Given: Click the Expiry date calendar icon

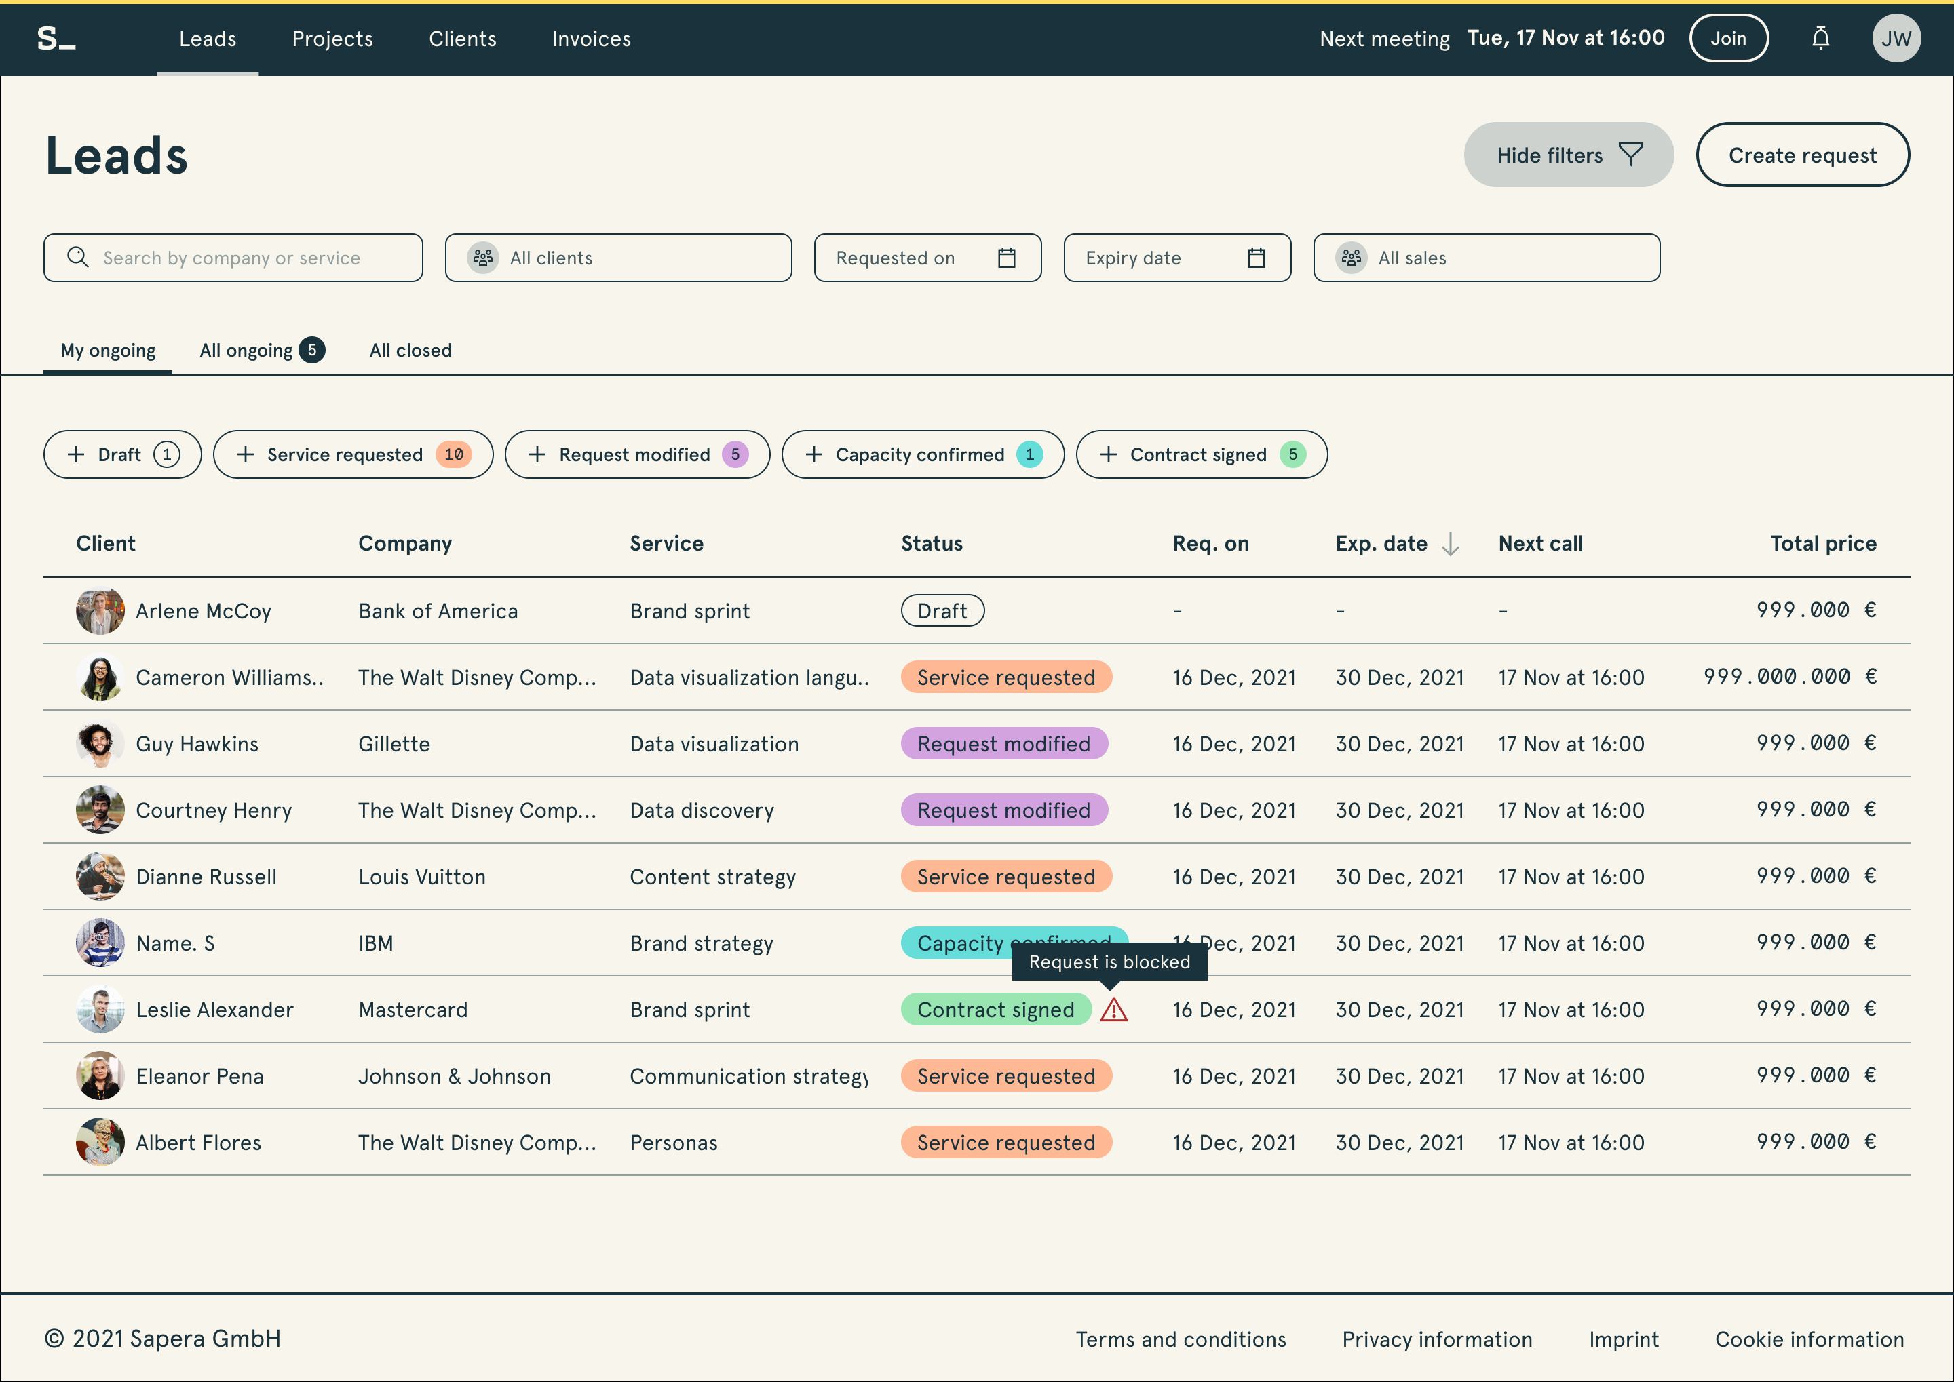Looking at the screenshot, I should pyautogui.click(x=1256, y=258).
